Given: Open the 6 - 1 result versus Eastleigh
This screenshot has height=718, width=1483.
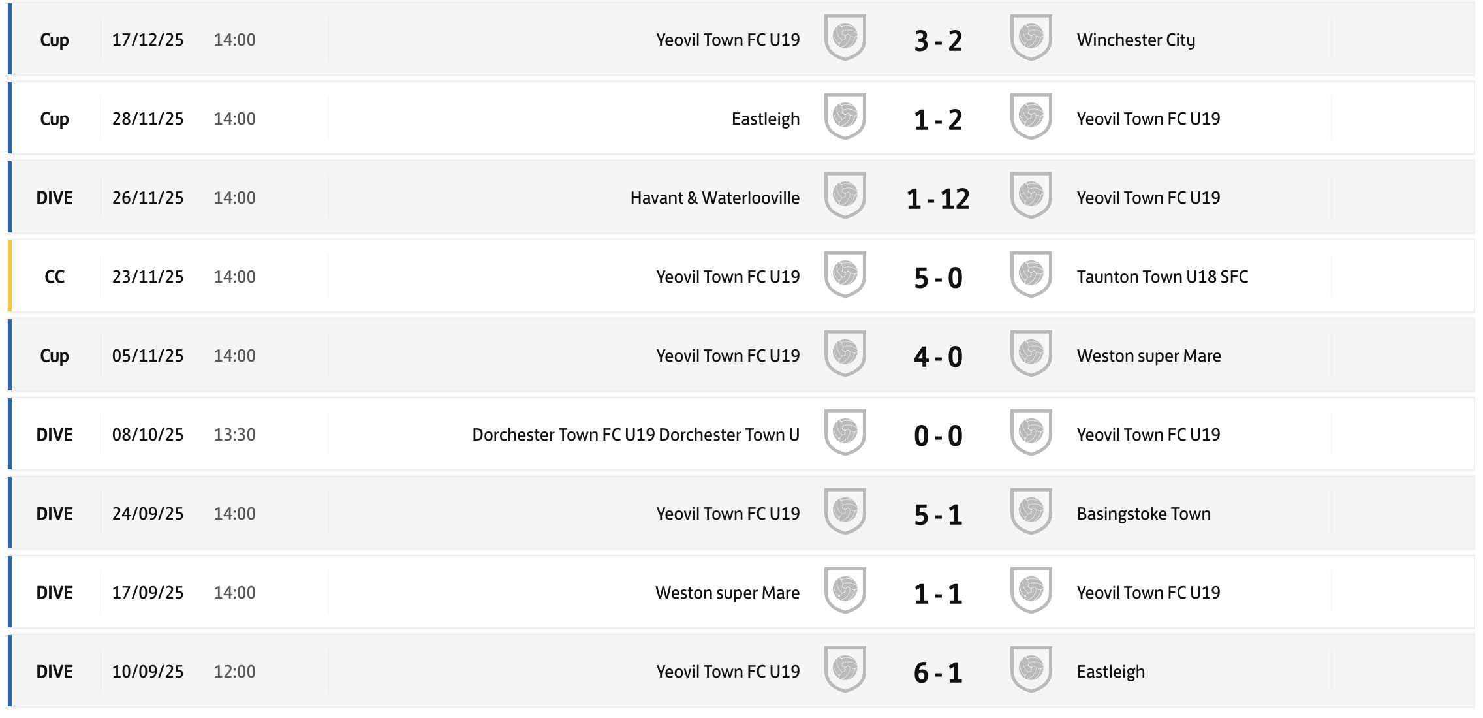Looking at the screenshot, I should click(938, 672).
